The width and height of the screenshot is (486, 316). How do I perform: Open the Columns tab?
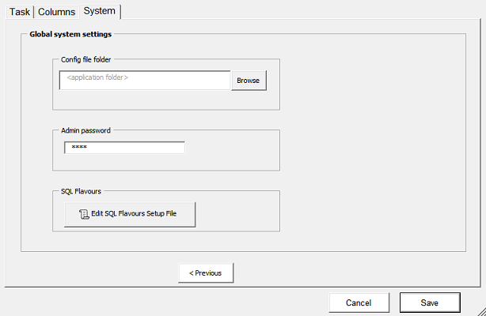(56, 12)
